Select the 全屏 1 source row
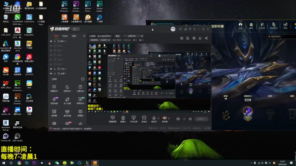 click(x=68, y=73)
